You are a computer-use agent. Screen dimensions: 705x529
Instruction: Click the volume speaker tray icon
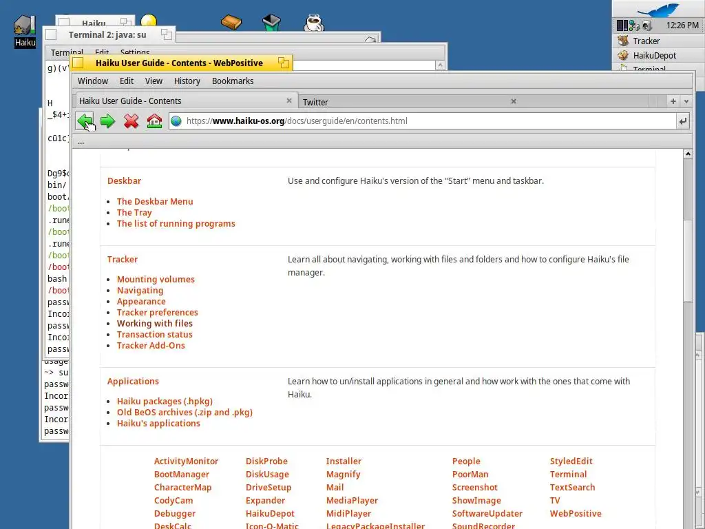coord(646,25)
